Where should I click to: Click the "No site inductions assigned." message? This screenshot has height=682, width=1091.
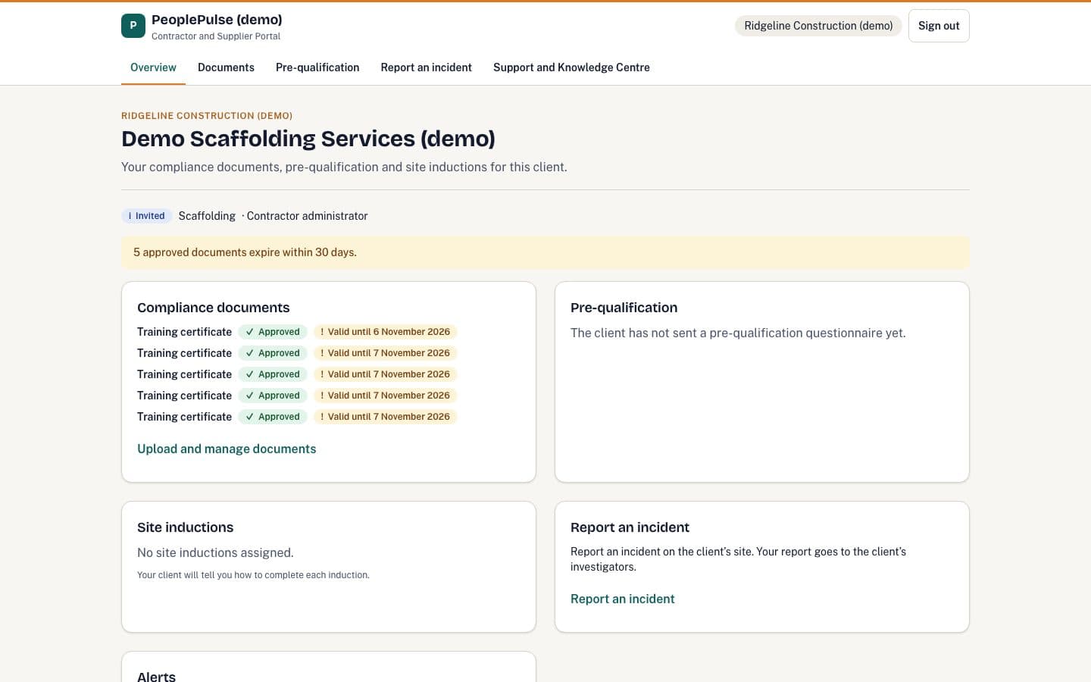click(x=215, y=553)
